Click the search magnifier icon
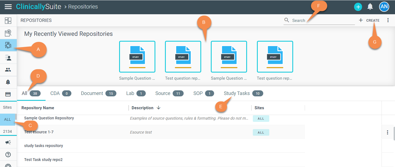395x167 pixels. point(287,20)
